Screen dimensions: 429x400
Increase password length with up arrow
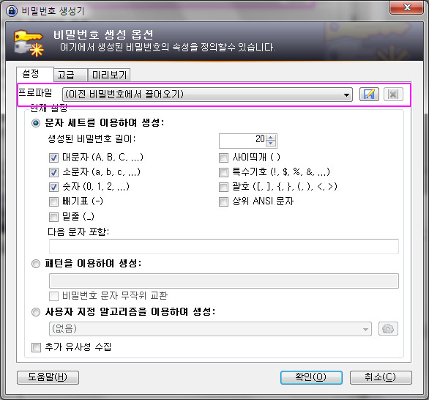click(x=271, y=138)
